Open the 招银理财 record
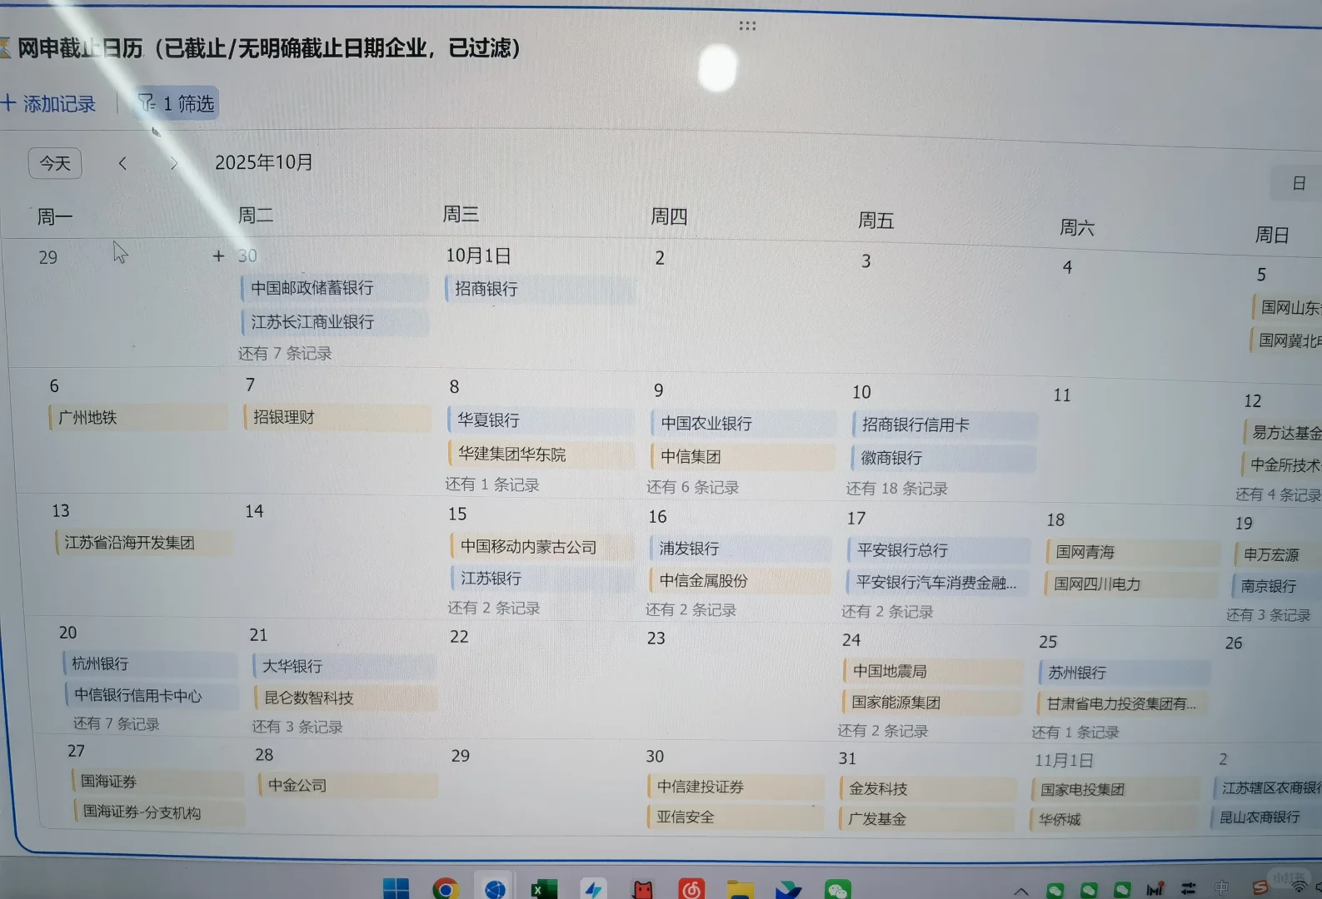The height and width of the screenshot is (899, 1322). [x=337, y=417]
